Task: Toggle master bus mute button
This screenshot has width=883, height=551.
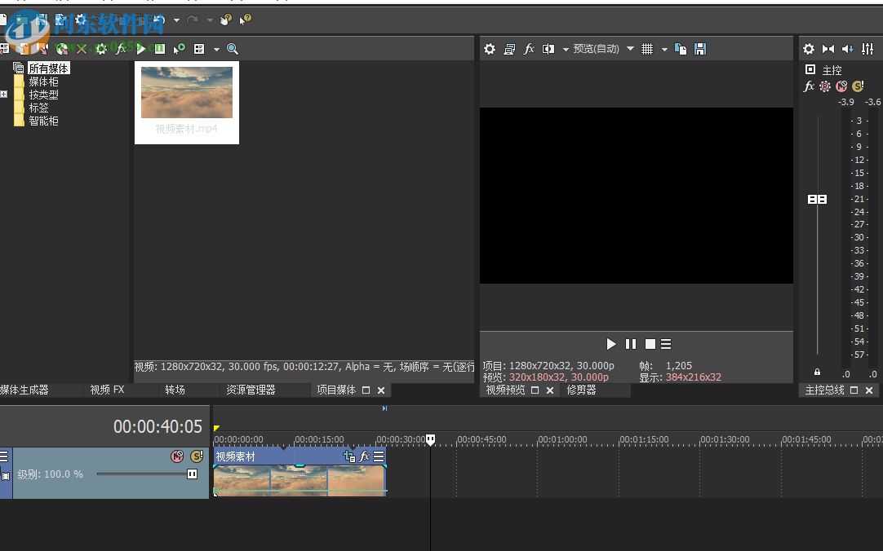Action: click(x=841, y=86)
